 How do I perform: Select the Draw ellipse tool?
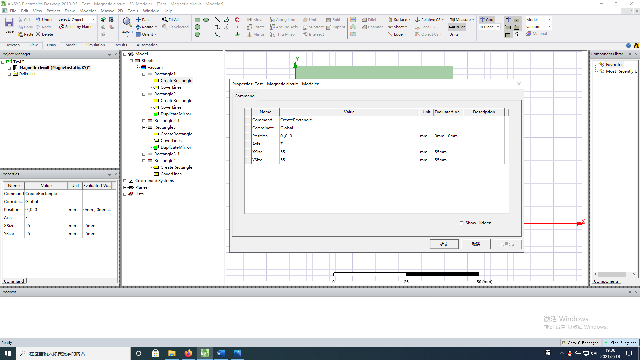pyautogui.click(x=206, y=20)
